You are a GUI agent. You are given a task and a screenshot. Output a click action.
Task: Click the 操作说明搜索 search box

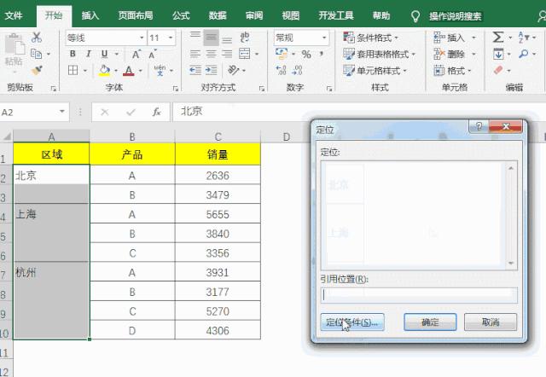click(456, 16)
